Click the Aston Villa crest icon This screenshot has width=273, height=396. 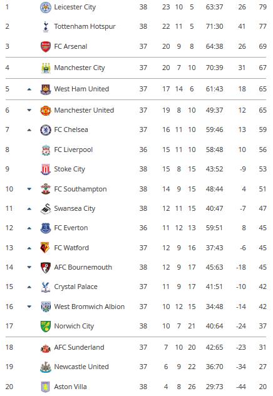pyautogui.click(x=46, y=387)
